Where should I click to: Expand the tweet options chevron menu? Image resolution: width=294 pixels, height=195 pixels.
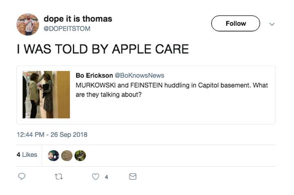pos(272,24)
